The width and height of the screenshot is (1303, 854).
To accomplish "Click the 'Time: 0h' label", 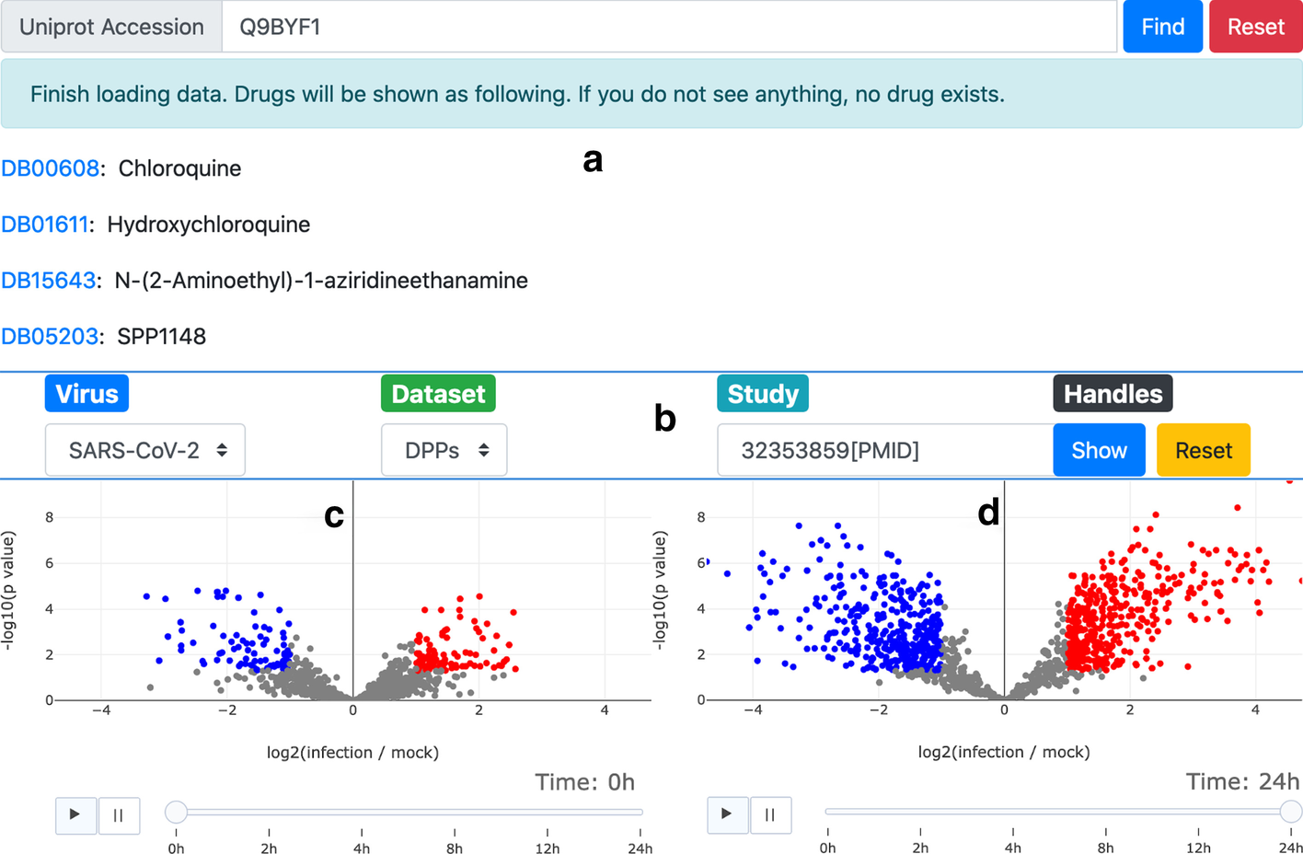I will 585,782.
